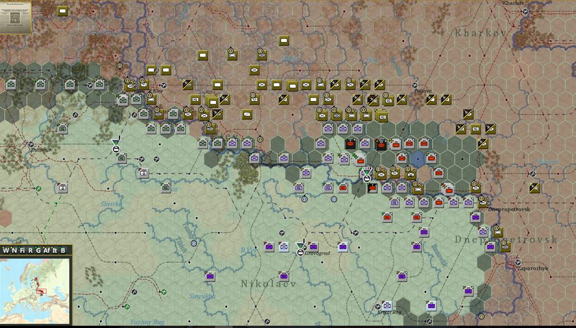Select the Poltava airfield icon

pos(415,85)
